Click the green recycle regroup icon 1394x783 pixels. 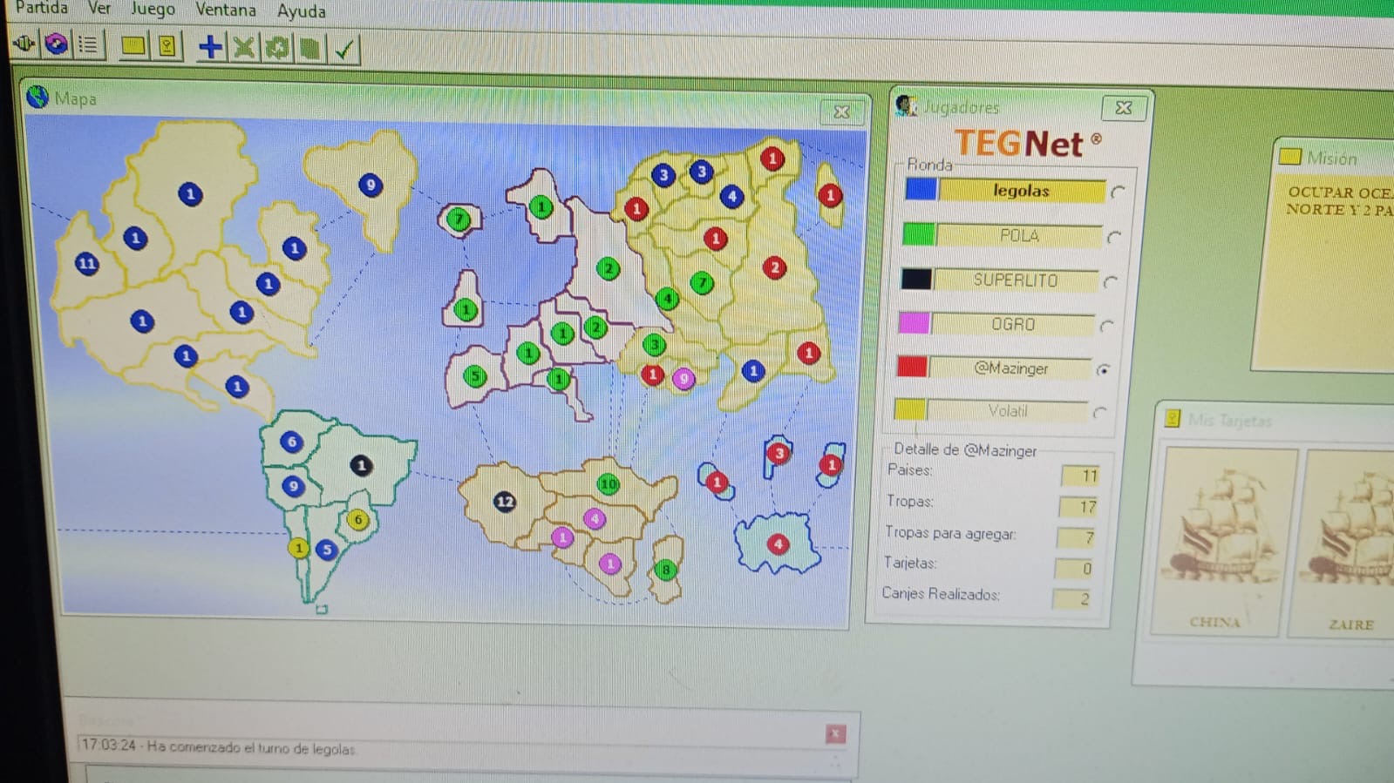[277, 48]
